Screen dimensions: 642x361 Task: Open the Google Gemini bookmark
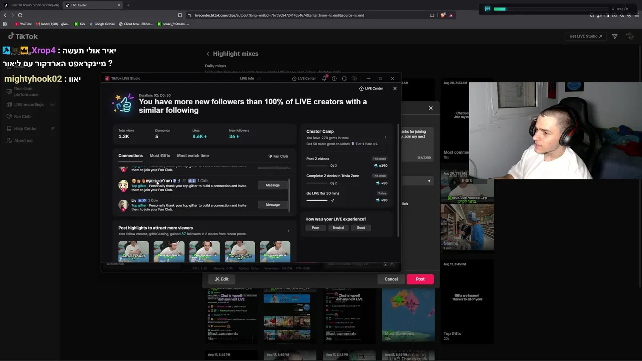(x=102, y=24)
